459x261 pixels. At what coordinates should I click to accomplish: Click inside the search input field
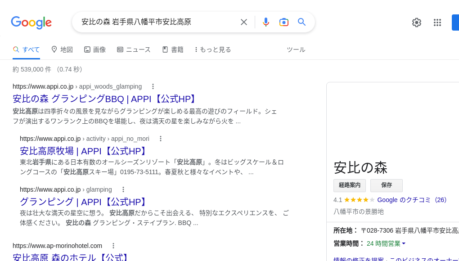(x=157, y=22)
